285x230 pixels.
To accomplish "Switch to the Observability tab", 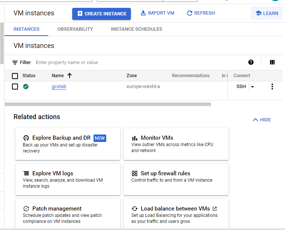I will click(75, 29).
